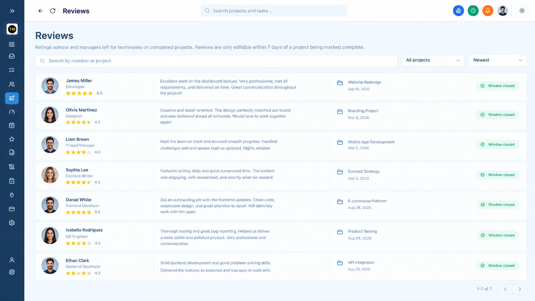Focus the 'Search projects and tasks' field
This screenshot has height=301, width=535.
(274, 11)
